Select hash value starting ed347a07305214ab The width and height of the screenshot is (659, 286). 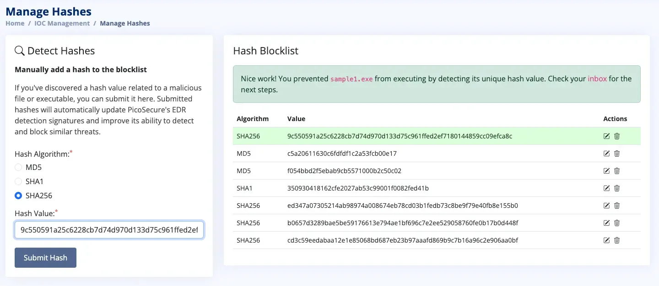tap(403, 206)
